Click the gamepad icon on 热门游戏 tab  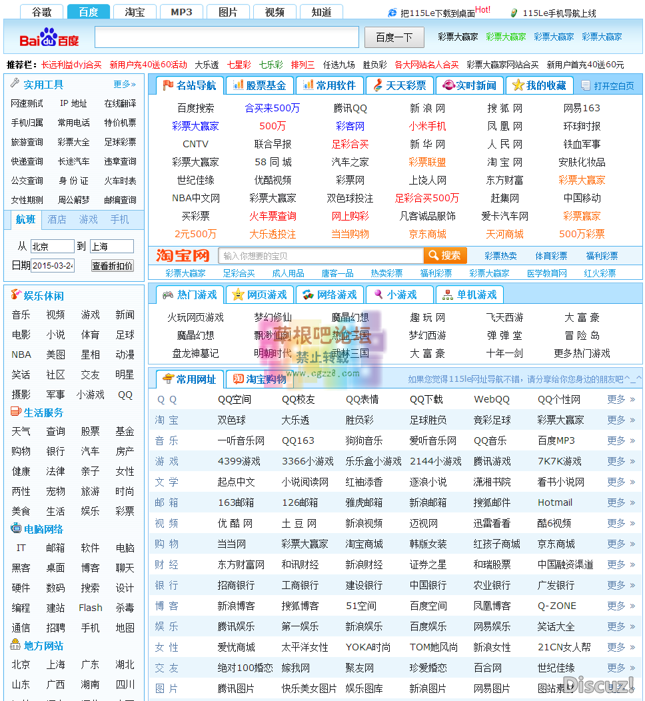coord(169,294)
